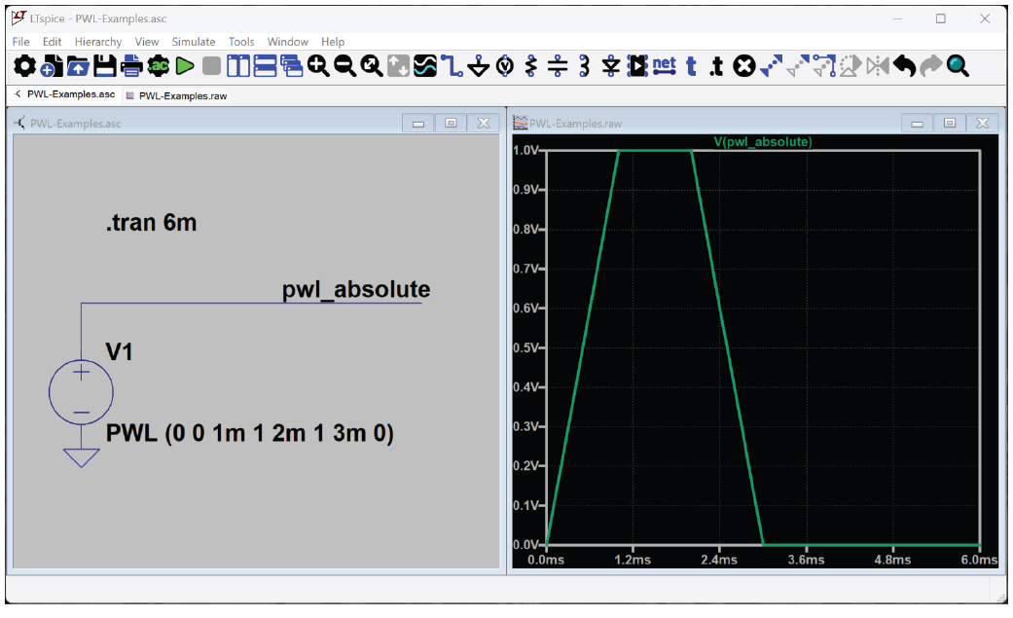This screenshot has width=1013, height=618.
Task: Save the schematic with the floppy disk icon
Action: coord(104,66)
